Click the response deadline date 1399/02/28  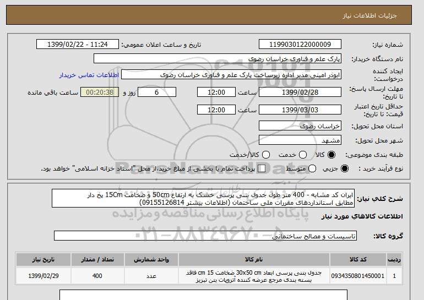[300, 92]
